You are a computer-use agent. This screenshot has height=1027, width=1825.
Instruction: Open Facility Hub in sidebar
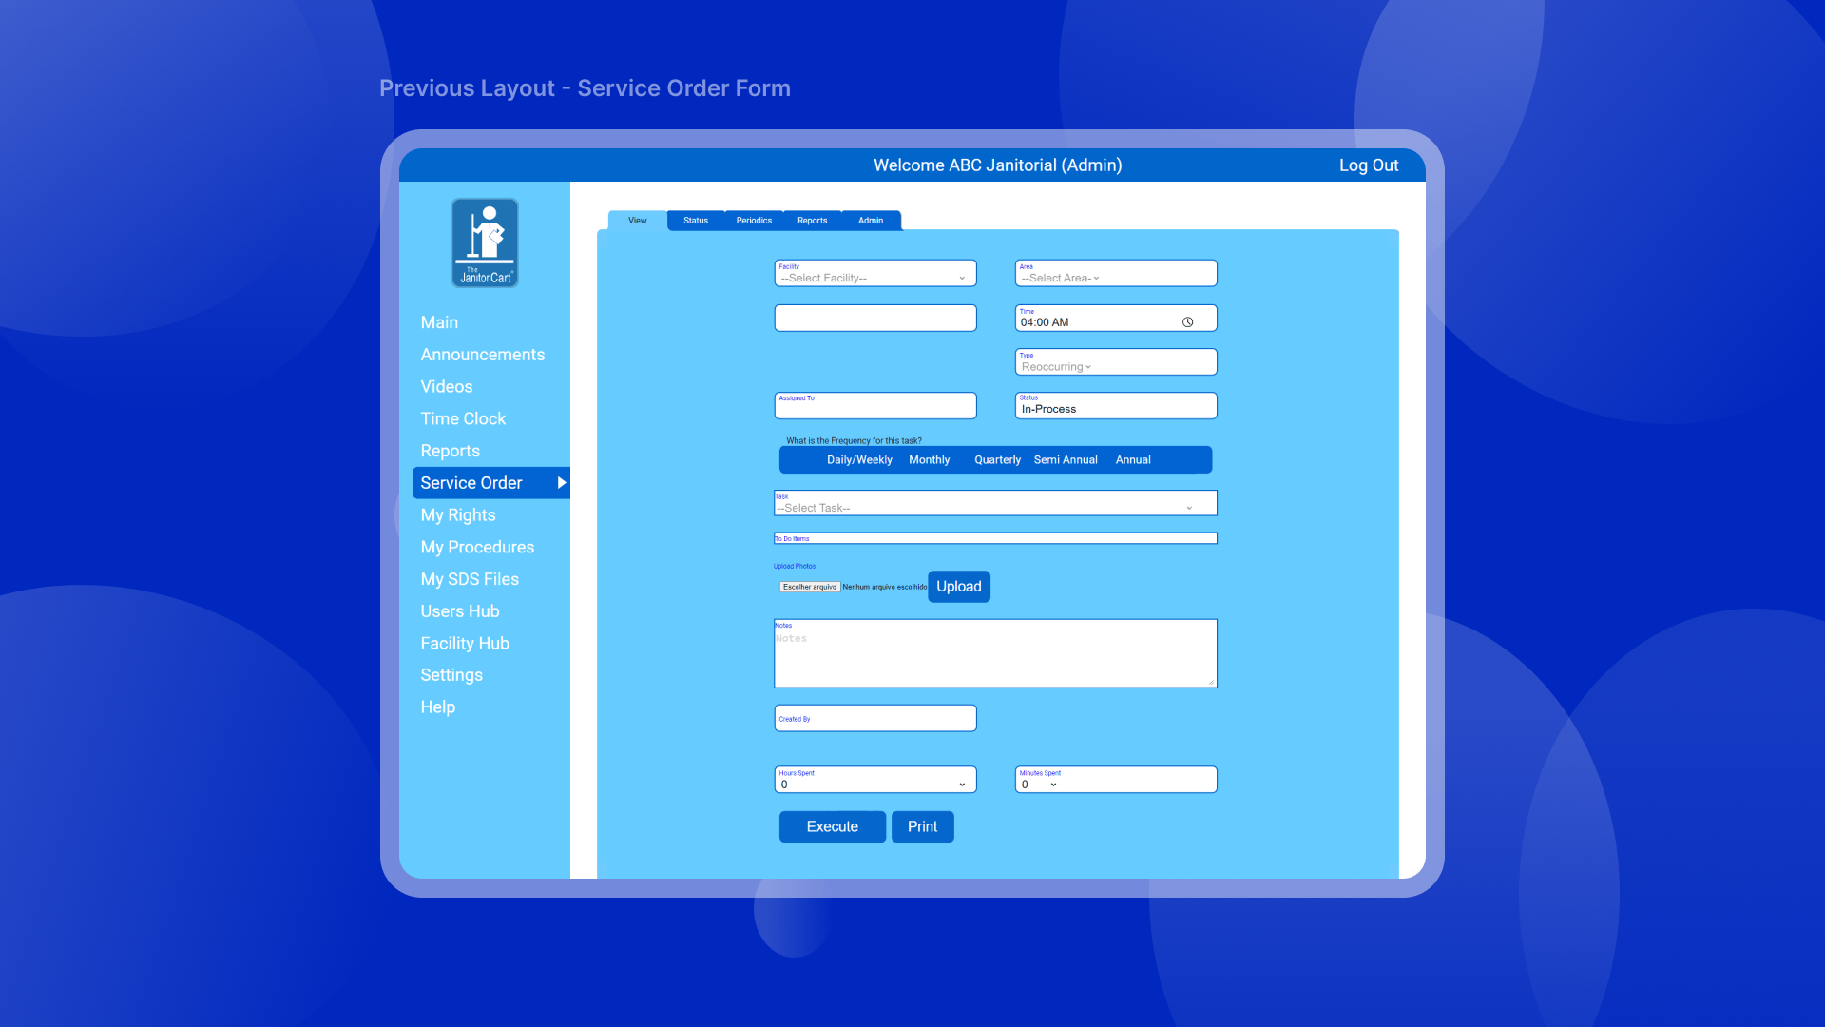point(465,644)
